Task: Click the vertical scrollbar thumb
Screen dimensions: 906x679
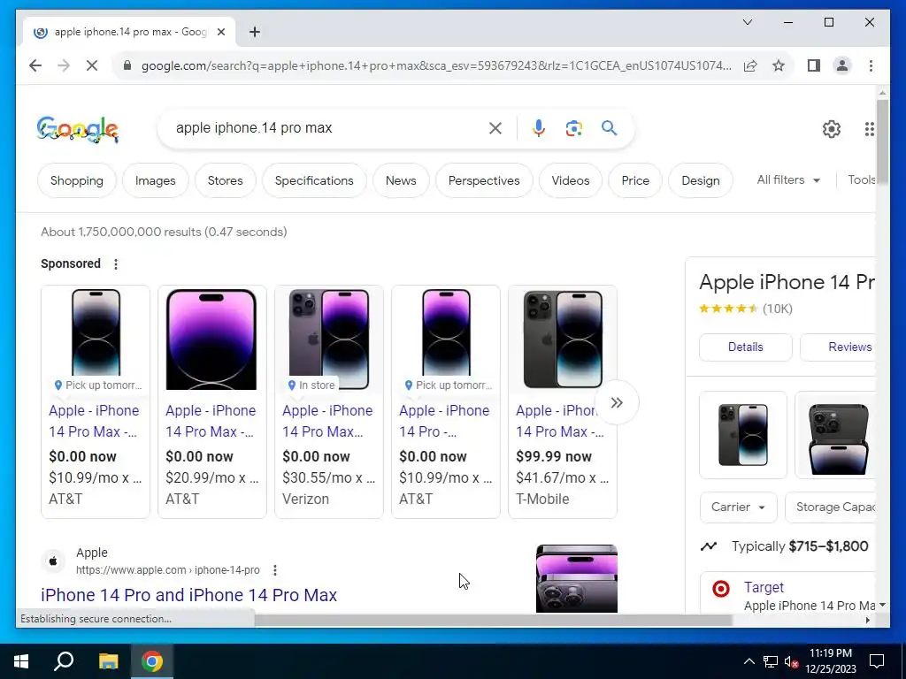Action: tap(882, 142)
